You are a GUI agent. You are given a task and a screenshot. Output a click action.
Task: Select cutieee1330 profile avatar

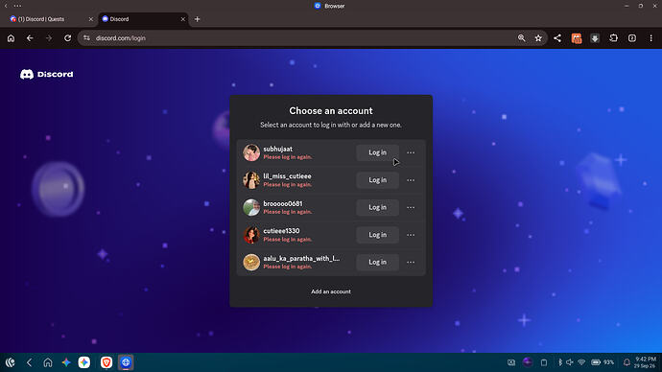point(251,235)
